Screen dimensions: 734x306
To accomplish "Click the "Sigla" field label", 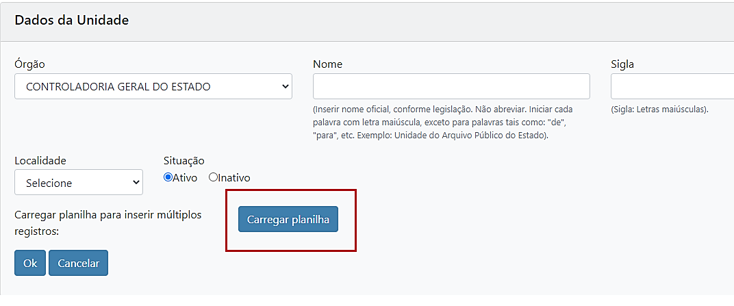I will tap(622, 64).
